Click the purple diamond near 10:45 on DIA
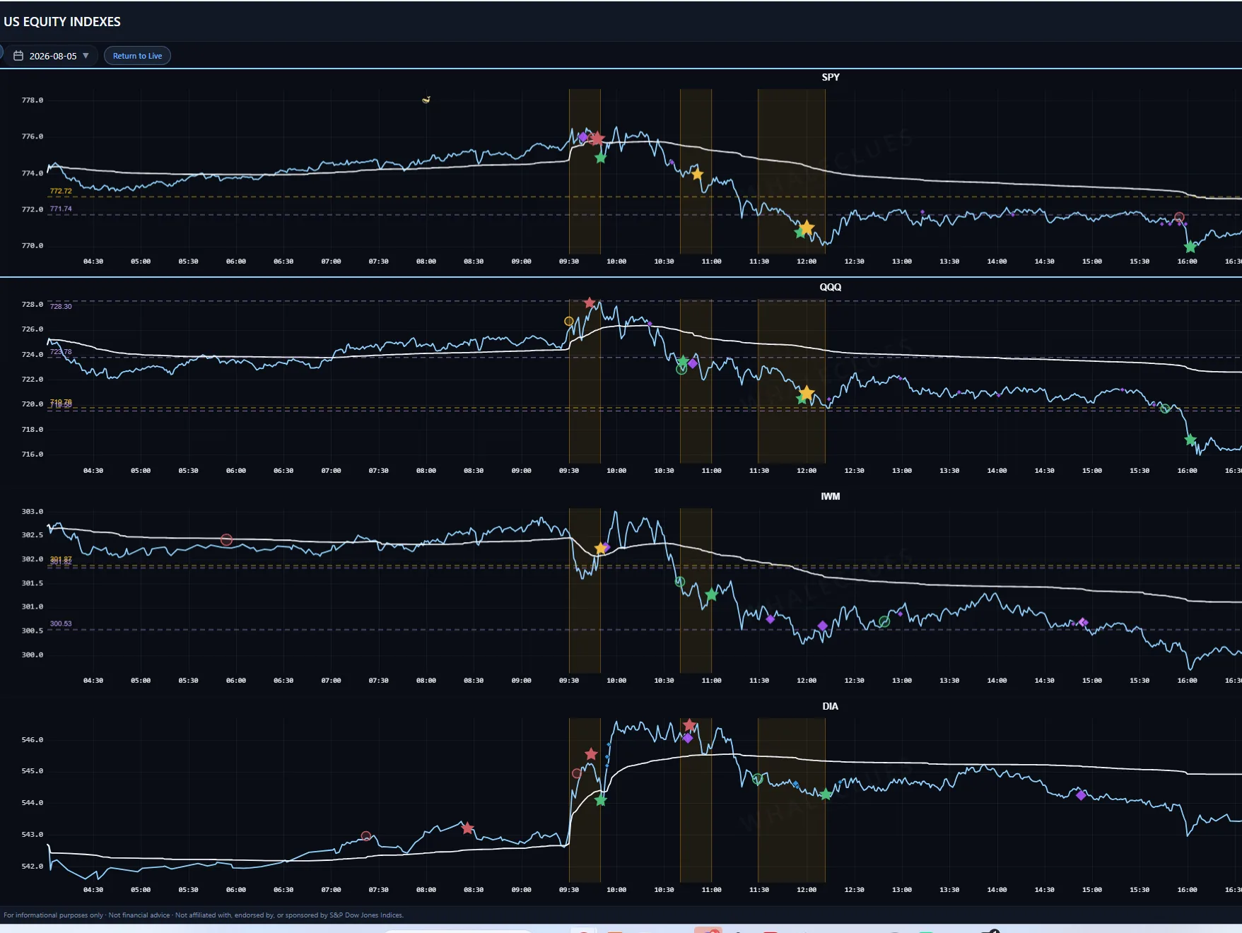 point(688,738)
